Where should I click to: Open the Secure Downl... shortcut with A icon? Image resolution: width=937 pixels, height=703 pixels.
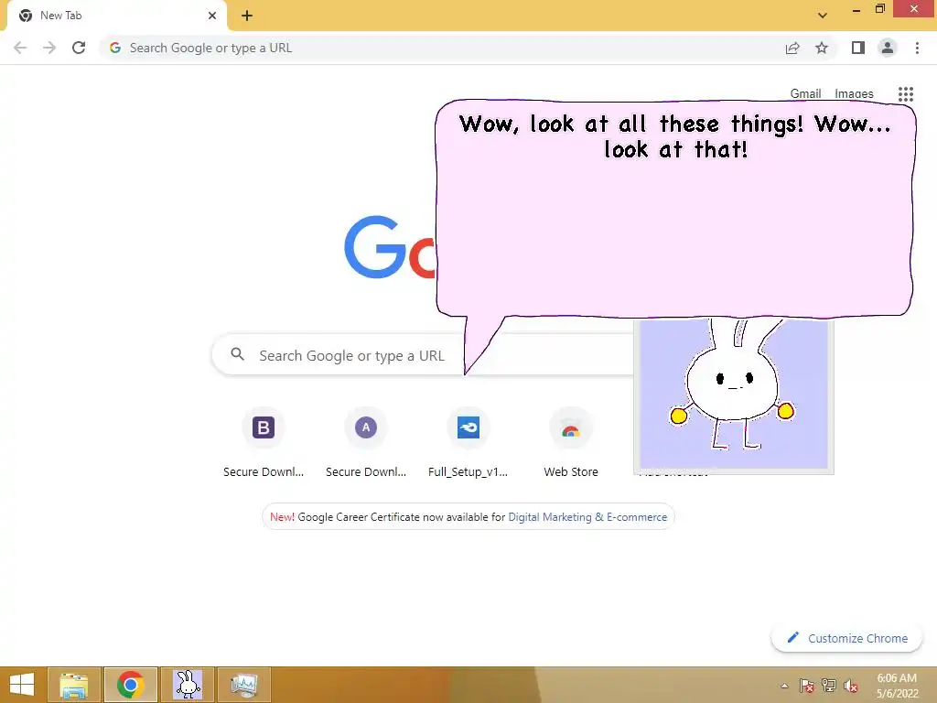[x=366, y=442]
